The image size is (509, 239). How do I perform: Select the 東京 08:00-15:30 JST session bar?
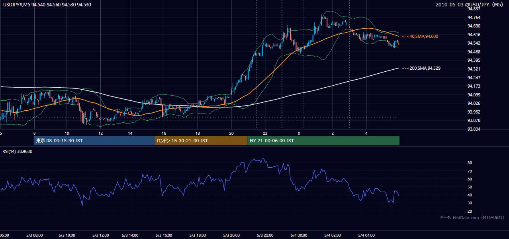94,141
